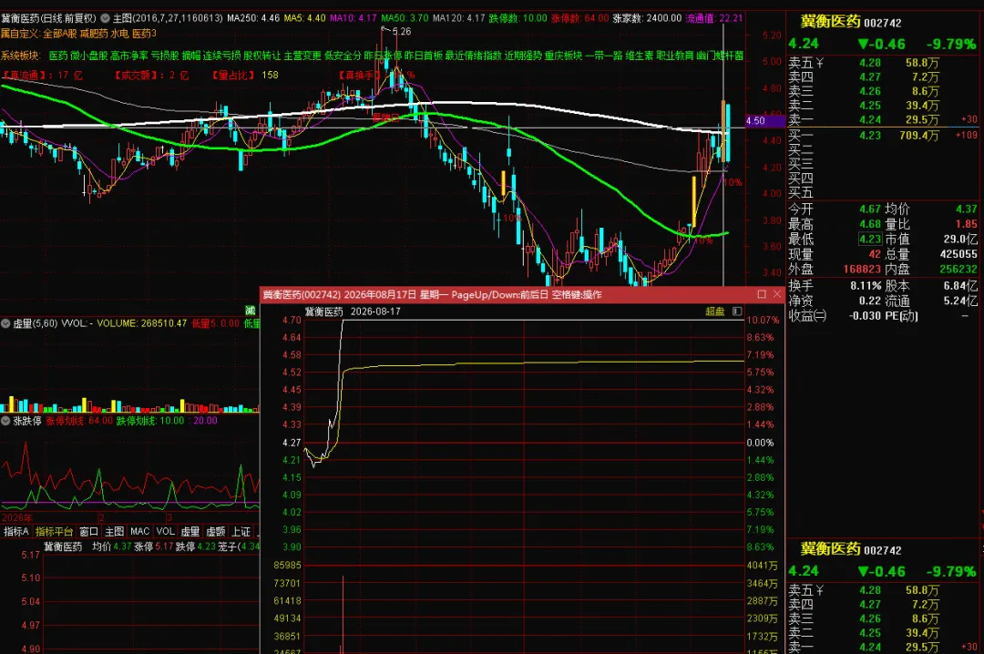Select the MAC indicator tab
The height and width of the screenshot is (654, 984).
140,532
